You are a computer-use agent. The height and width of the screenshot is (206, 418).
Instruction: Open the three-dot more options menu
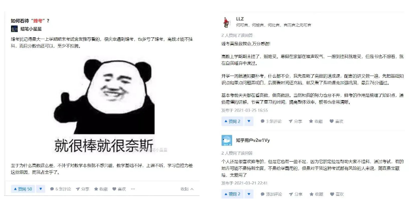(x=133, y=189)
